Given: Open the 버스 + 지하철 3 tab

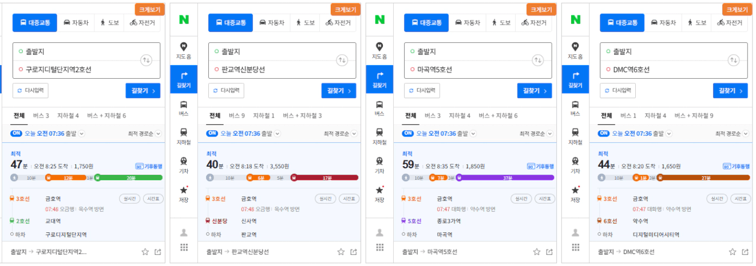Looking at the screenshot, I should pos(302,115).
